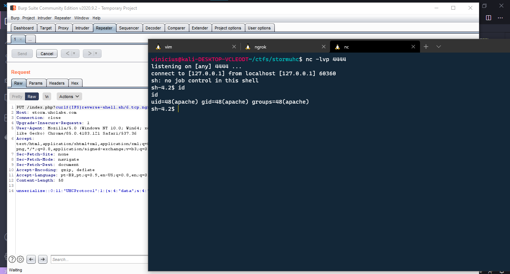The image size is (510, 274).
Task: Open the Help menu
Action: point(96,18)
